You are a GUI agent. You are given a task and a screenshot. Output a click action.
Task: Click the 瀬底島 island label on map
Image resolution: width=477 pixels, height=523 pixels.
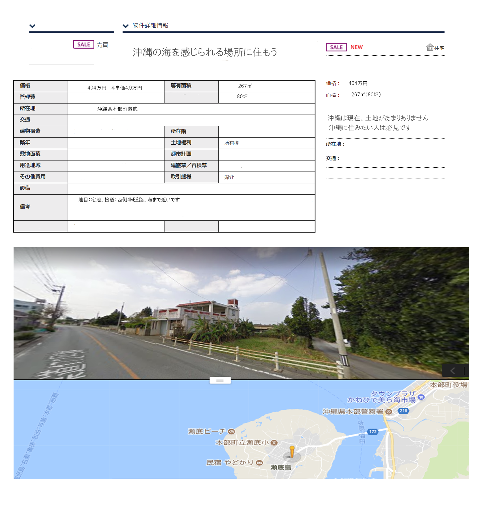[281, 467]
